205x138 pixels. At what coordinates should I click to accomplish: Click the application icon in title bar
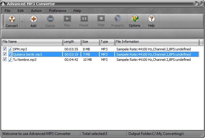[x=3, y=4]
